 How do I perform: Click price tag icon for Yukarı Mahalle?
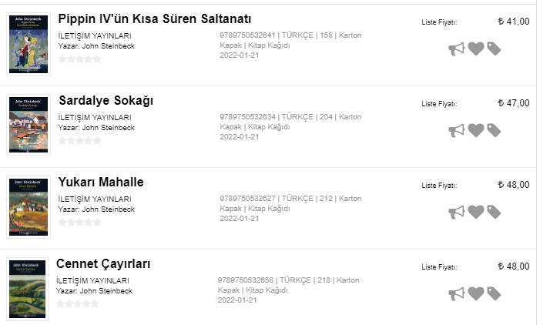click(x=494, y=212)
